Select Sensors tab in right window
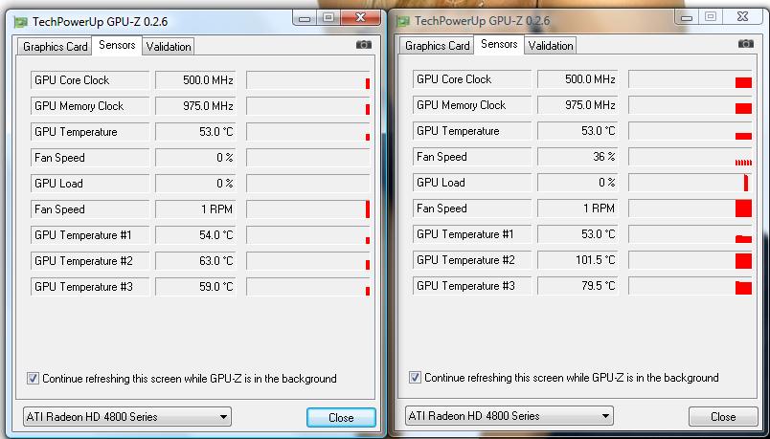 point(499,44)
